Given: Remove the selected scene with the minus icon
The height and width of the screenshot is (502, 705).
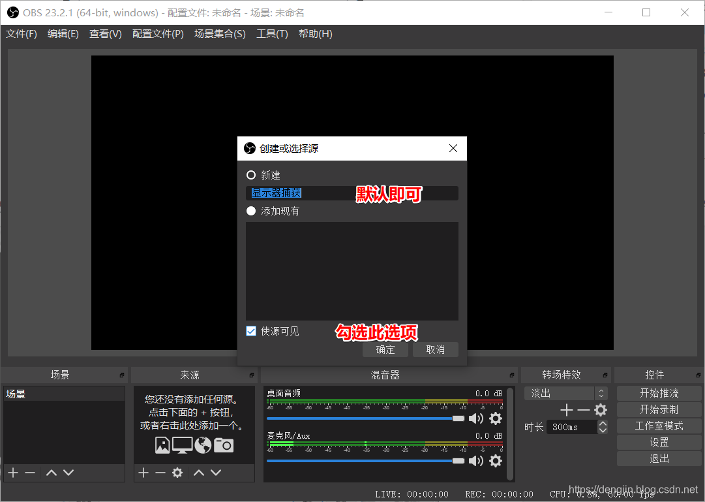Looking at the screenshot, I should click(x=30, y=472).
